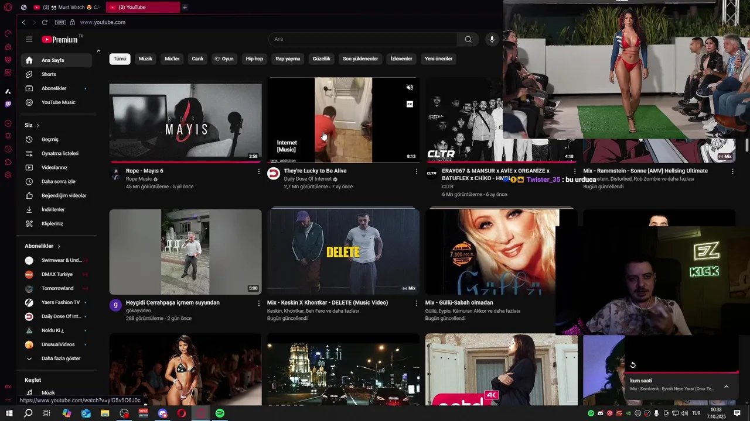The image size is (750, 421).
Task: Open Swimwear & Und... subscription
Action: tap(56, 260)
